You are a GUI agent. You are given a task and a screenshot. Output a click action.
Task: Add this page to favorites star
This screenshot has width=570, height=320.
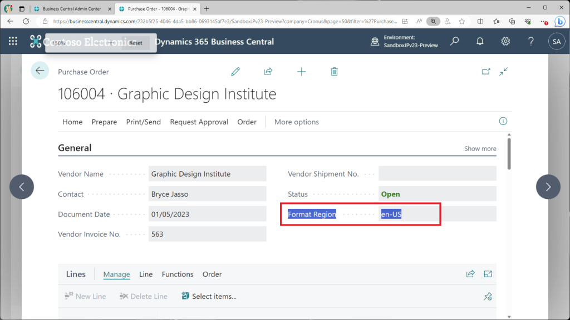(x=461, y=22)
